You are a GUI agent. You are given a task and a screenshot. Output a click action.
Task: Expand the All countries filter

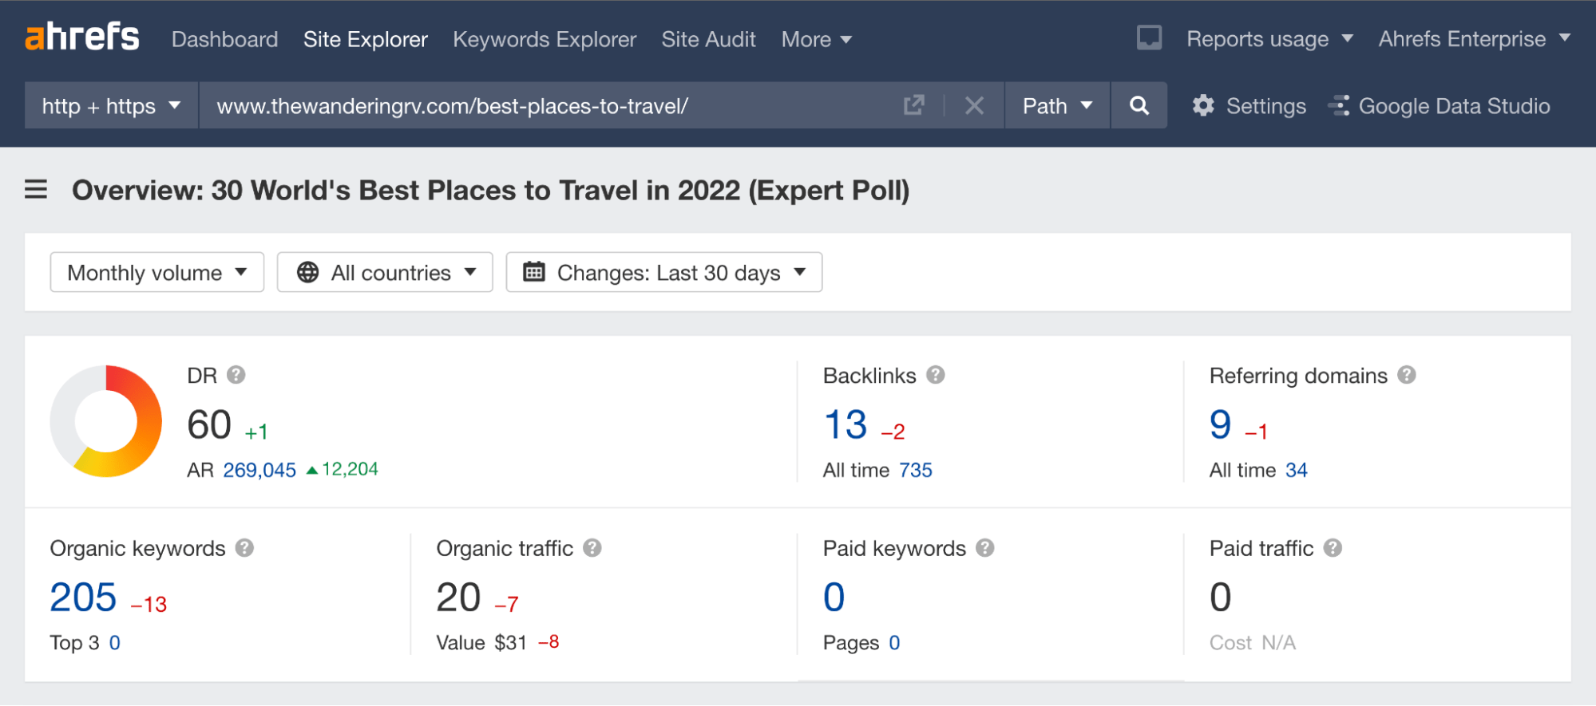pos(385,273)
